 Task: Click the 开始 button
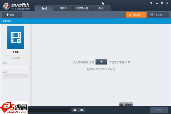[x=159, y=110]
